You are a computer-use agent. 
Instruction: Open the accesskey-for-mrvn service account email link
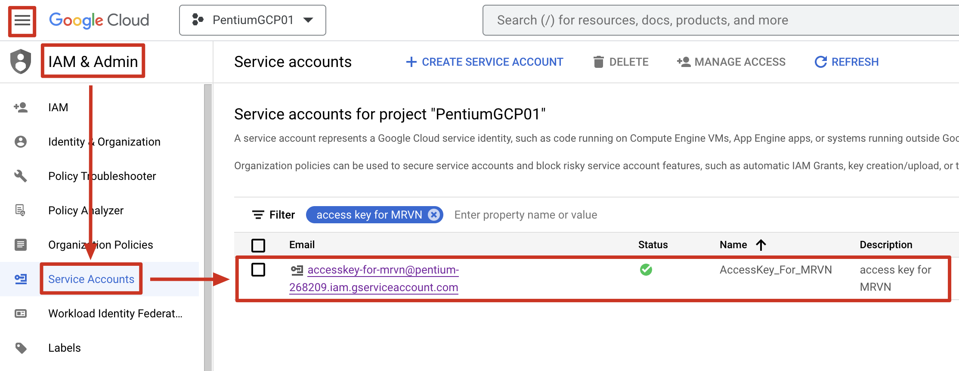(374, 279)
